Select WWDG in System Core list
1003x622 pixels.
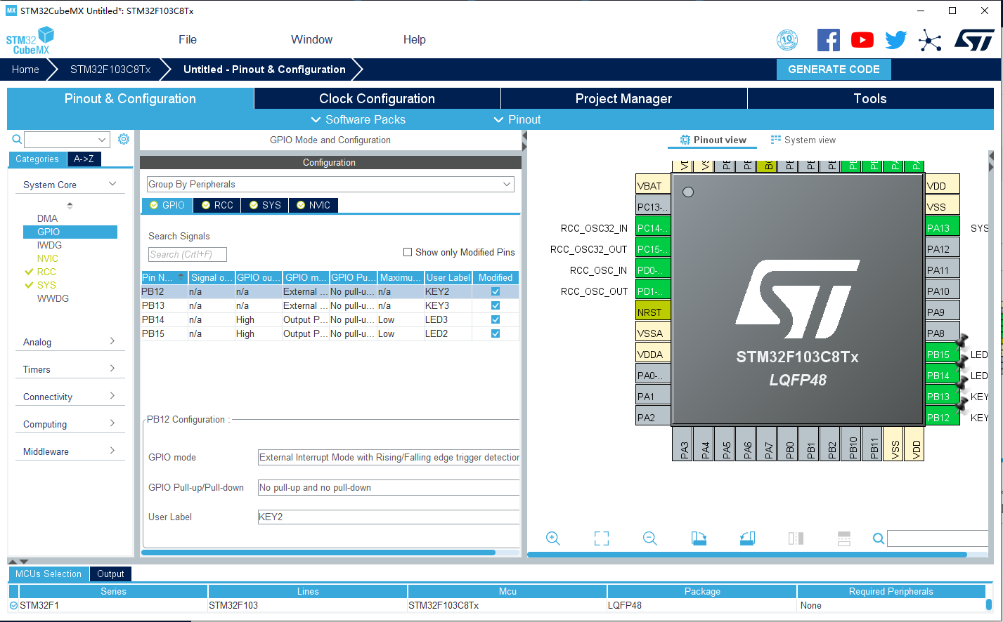coord(53,298)
